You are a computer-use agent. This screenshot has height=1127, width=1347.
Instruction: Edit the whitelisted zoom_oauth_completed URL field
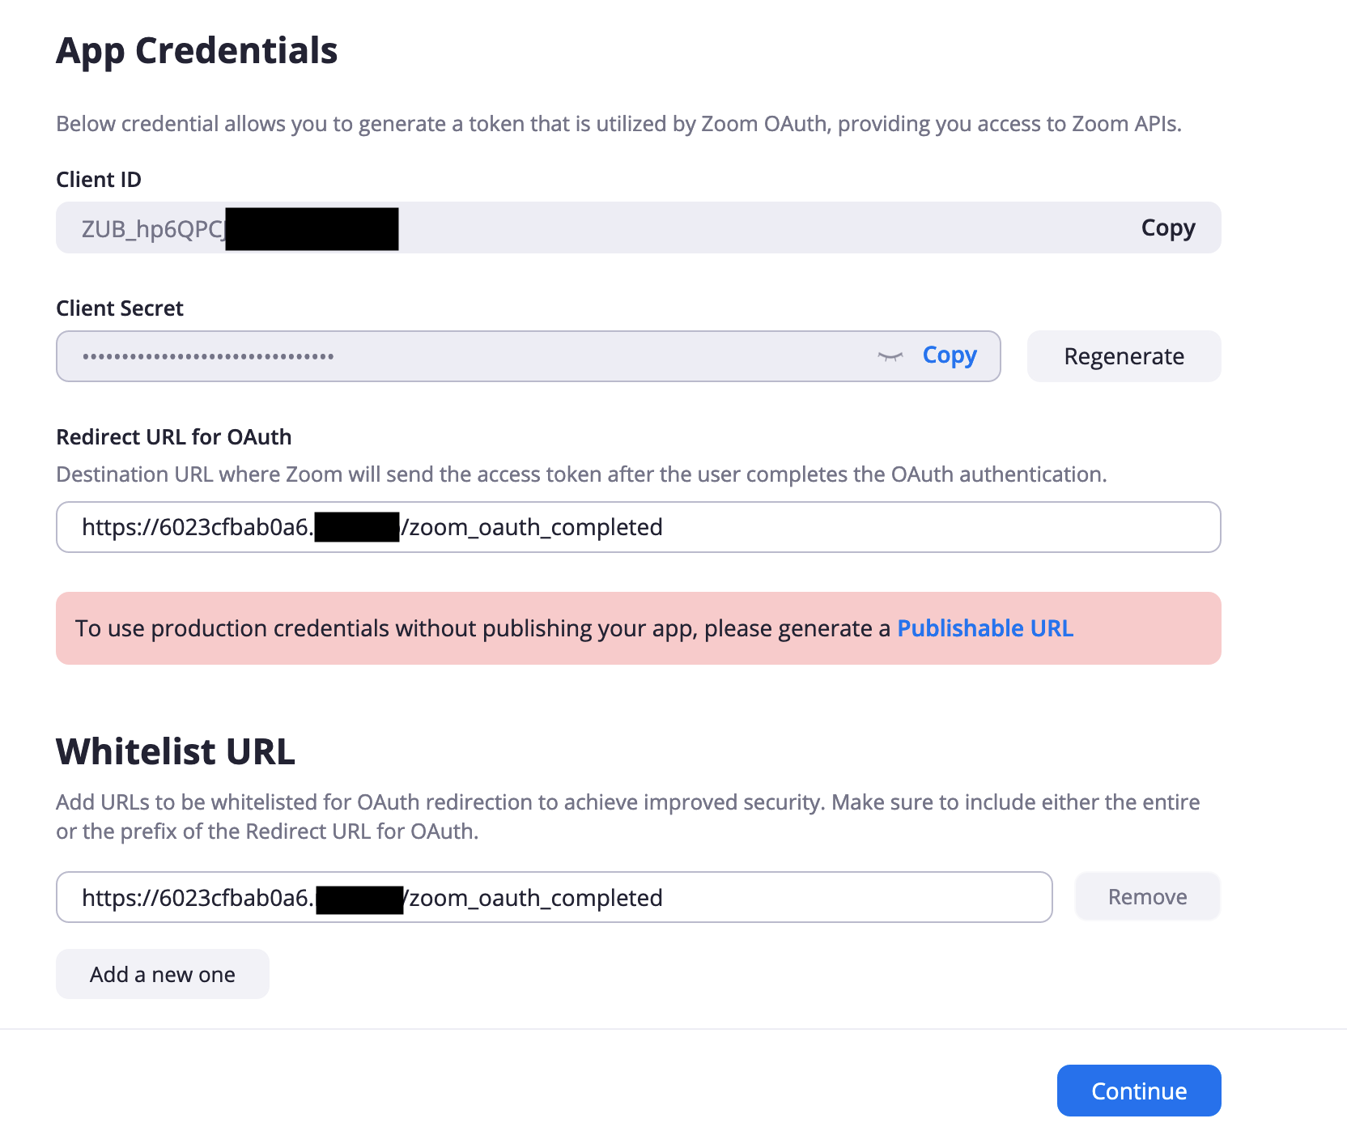pos(554,897)
